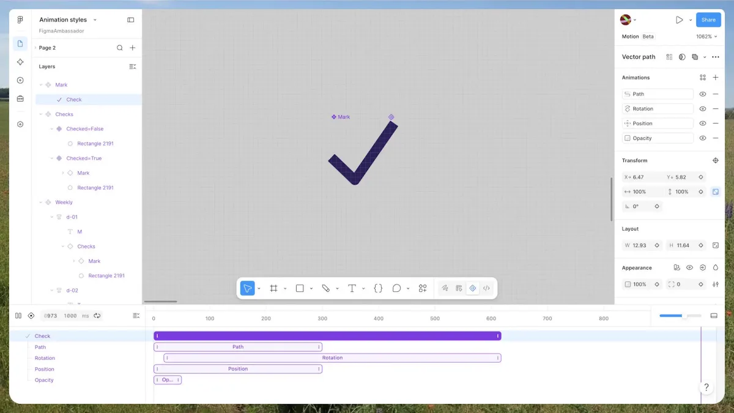The height and width of the screenshot is (413, 734).
Task: Hide the Rotation animation
Action: 703,109
